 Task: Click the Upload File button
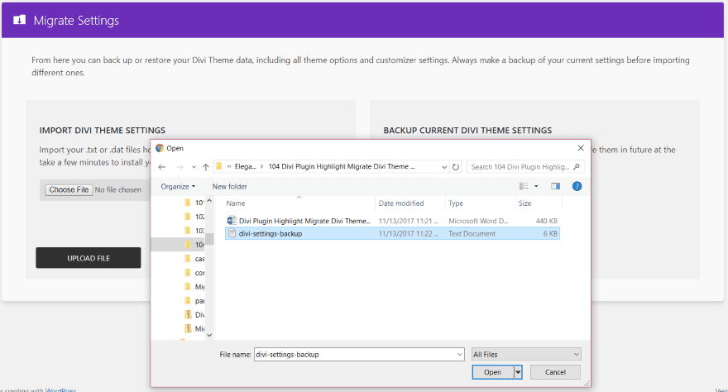click(x=89, y=258)
